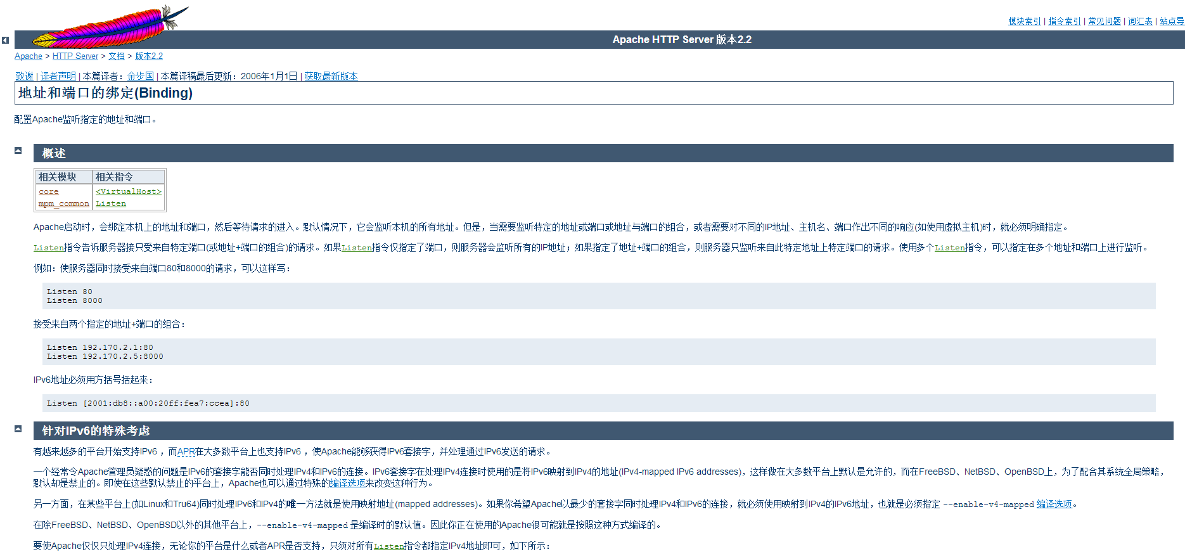Jump to top via arrow beside 针对IPv6的特殊考虑
1185x559 pixels.
(18, 428)
